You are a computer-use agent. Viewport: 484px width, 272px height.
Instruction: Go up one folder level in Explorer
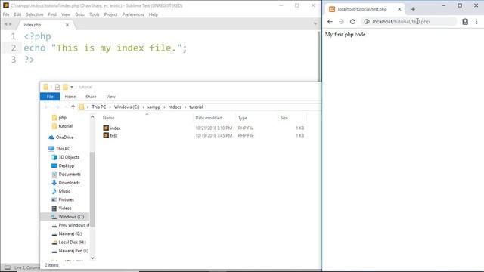[x=73, y=107]
